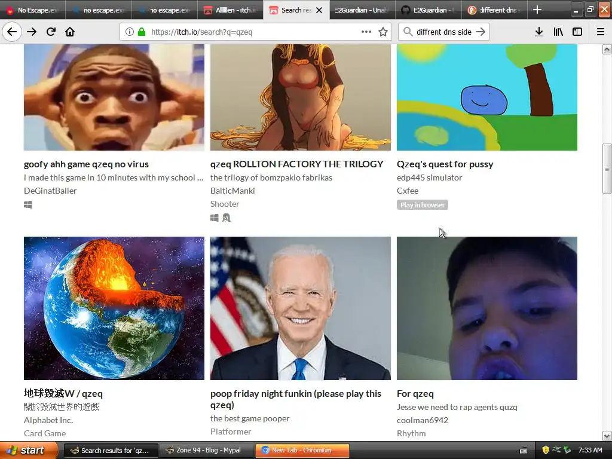Screen dimensions: 612x459
Task: Open page actions three-dot menu
Action: (x=366, y=32)
